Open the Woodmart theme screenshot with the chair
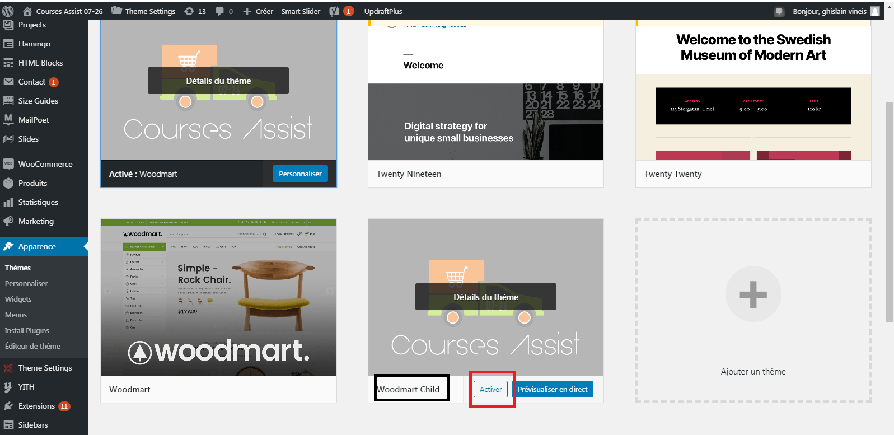The height and width of the screenshot is (435, 894). click(x=218, y=297)
